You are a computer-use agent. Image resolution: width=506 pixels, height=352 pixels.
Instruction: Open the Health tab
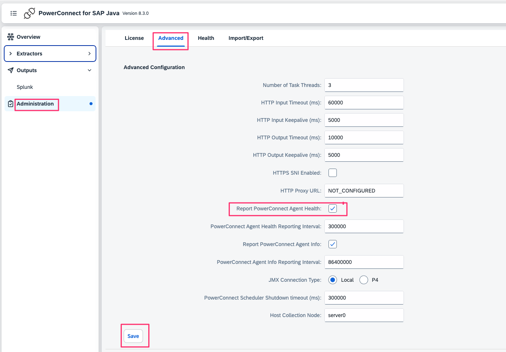tap(206, 38)
